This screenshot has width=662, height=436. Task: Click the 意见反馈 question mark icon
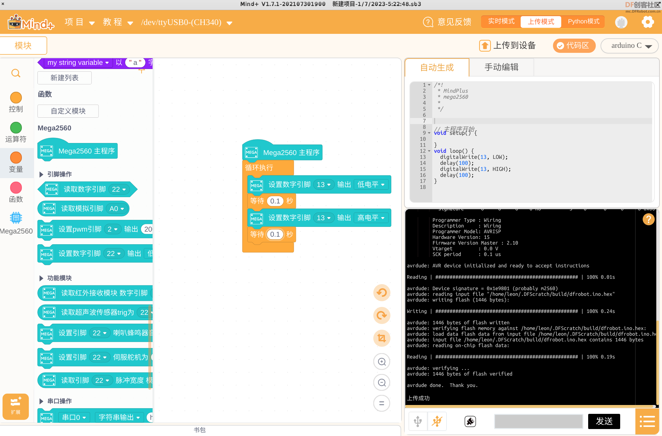428,22
